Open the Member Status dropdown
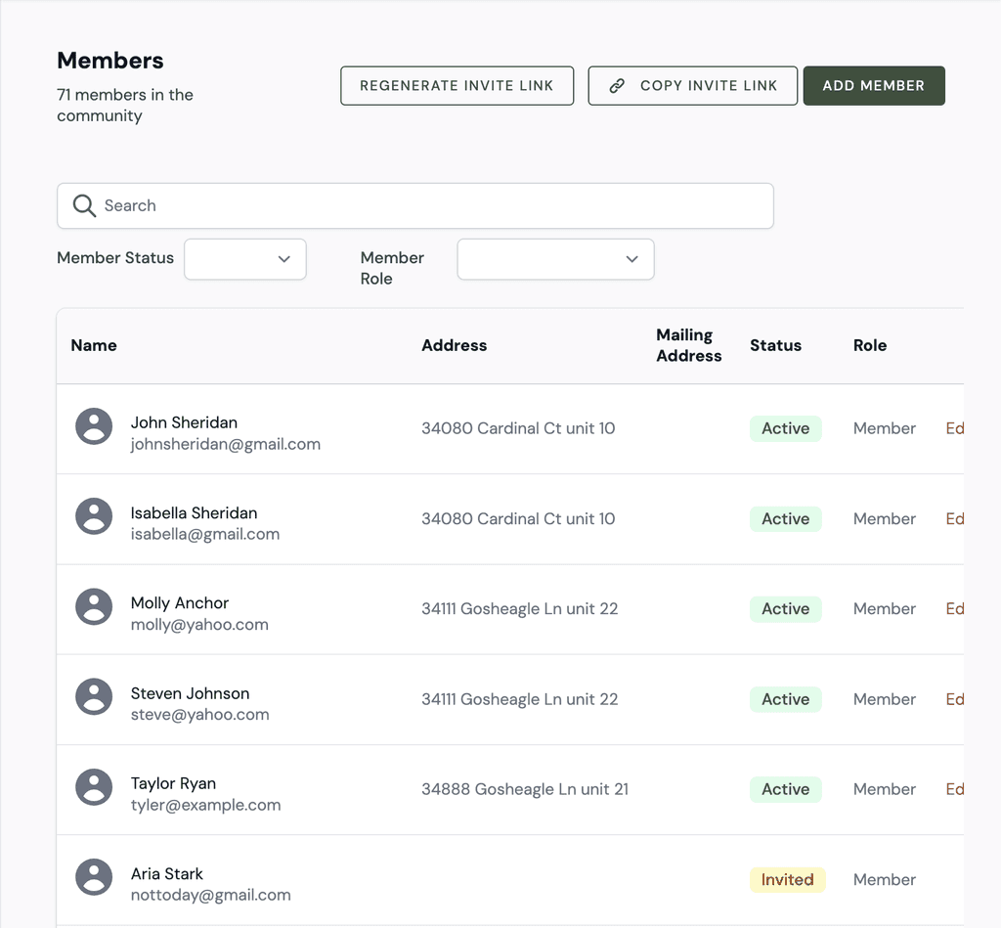The image size is (1001, 928). click(x=245, y=259)
